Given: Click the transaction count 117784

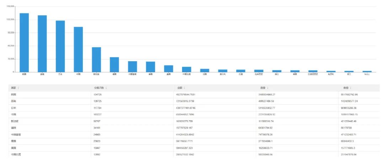Looking at the screenshot, I should click(98, 108).
